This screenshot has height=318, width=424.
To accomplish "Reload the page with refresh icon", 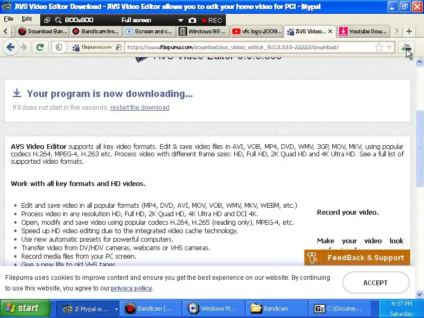I will pyautogui.click(x=40, y=47).
